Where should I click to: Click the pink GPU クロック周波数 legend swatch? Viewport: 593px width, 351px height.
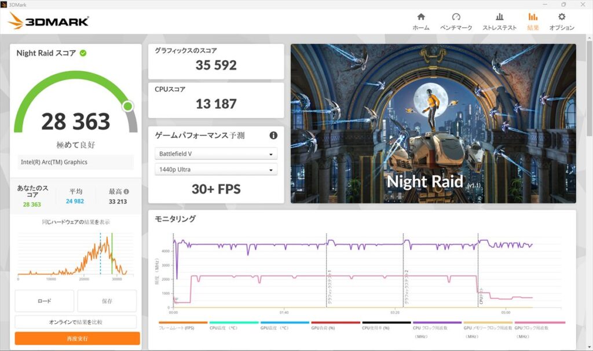(540, 323)
